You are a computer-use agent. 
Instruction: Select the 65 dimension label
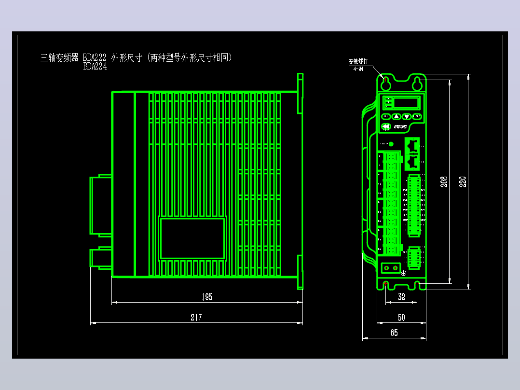394,333
